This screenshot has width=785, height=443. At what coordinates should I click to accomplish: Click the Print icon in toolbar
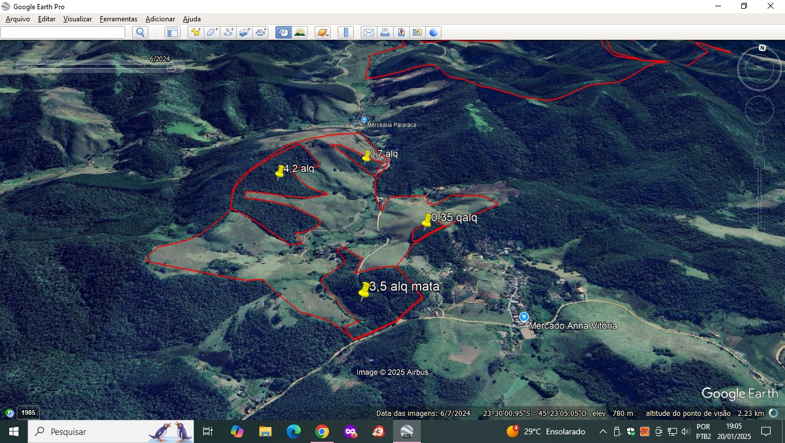click(x=385, y=32)
